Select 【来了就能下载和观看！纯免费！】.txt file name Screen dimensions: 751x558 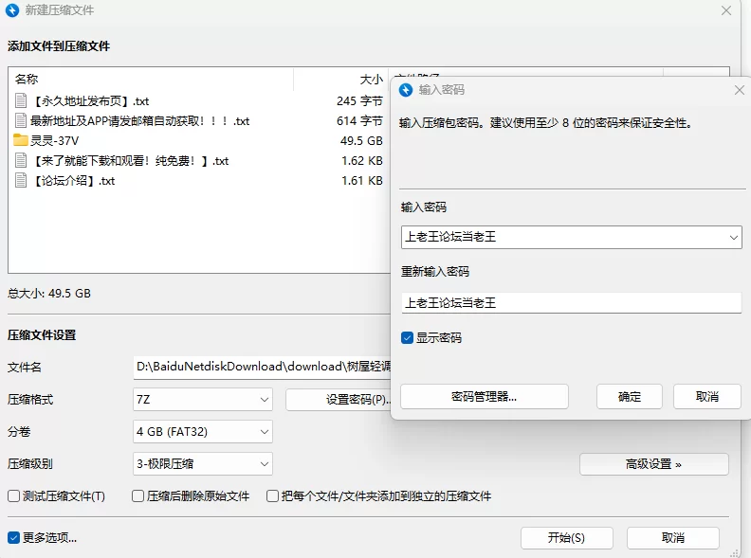(129, 161)
